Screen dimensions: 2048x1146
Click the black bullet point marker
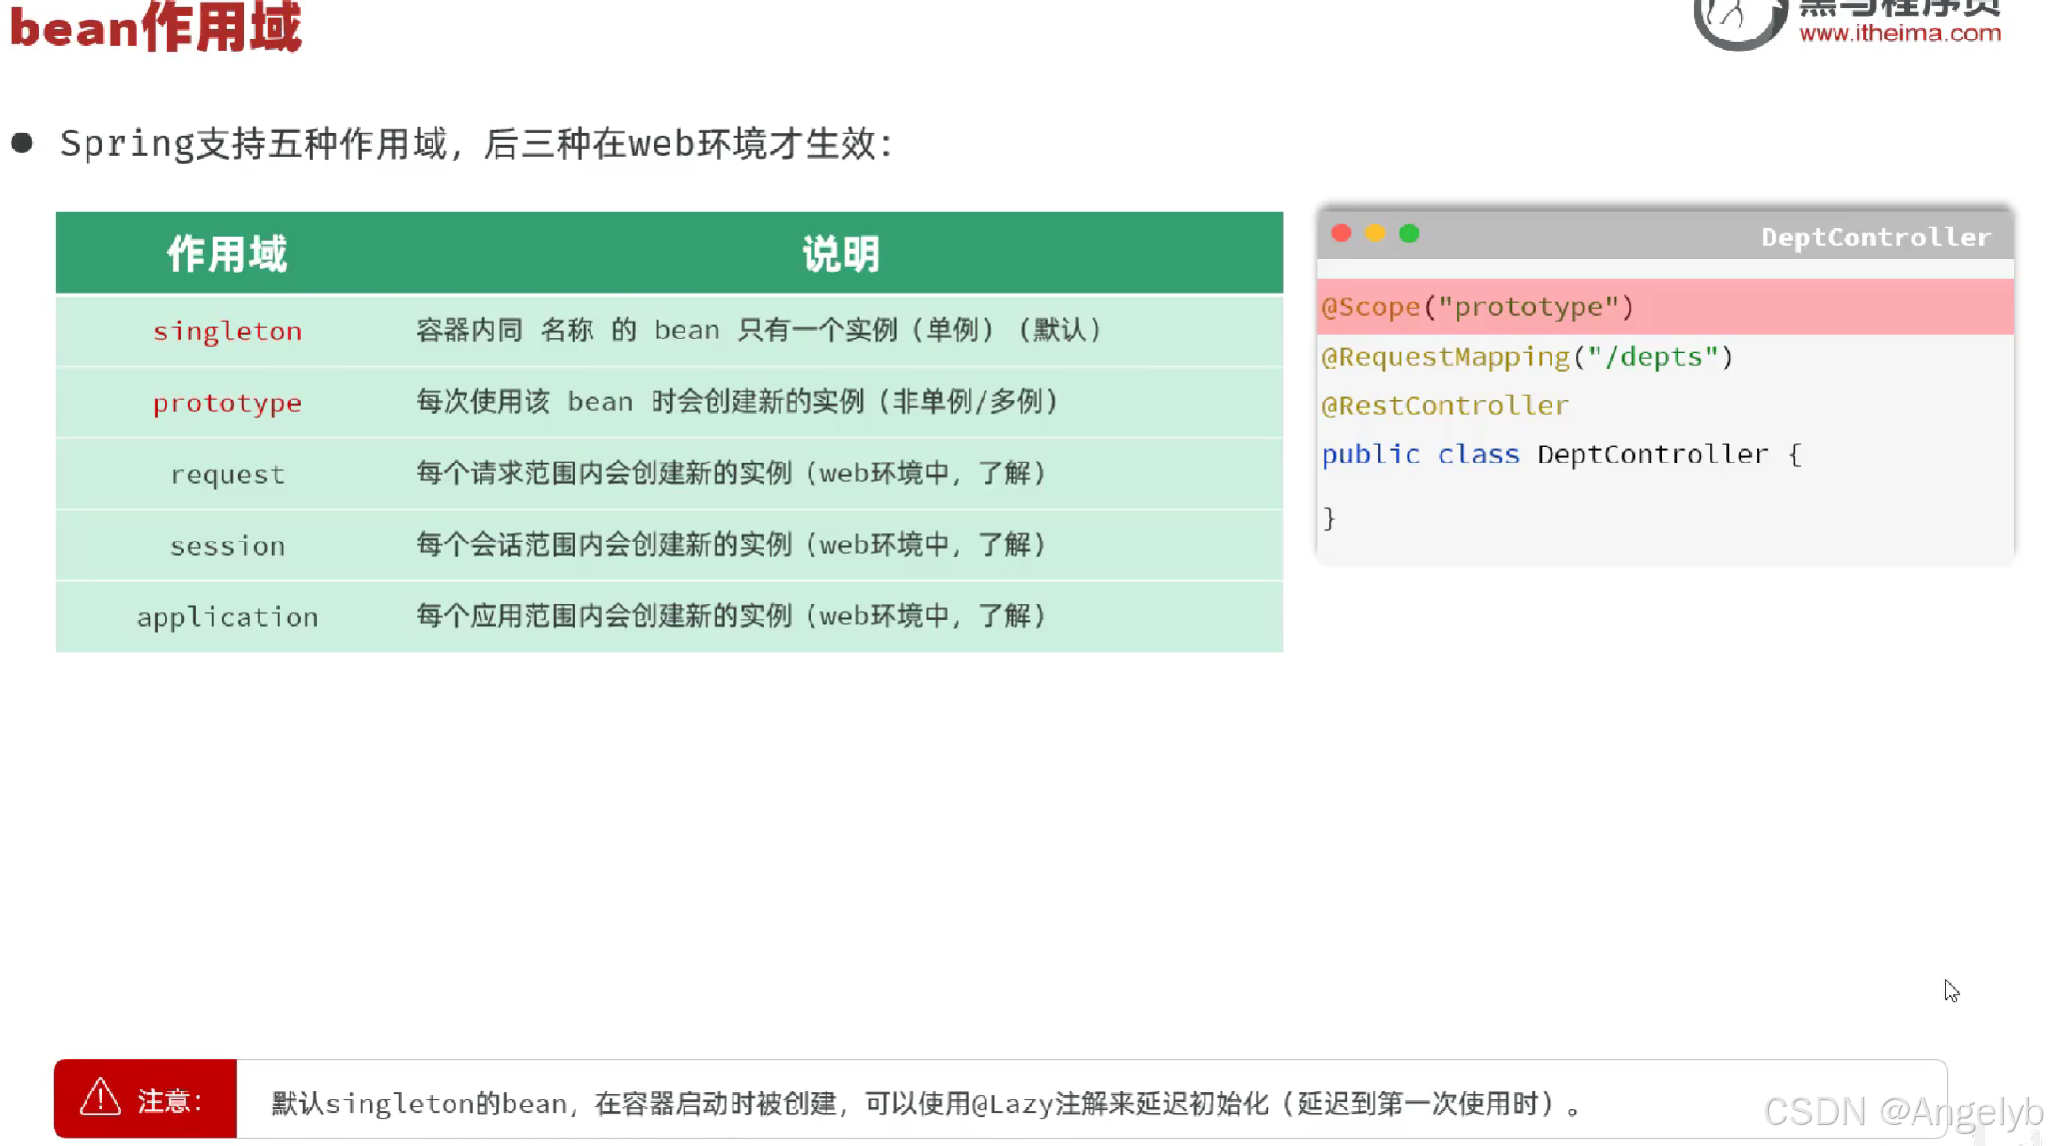pos(23,143)
